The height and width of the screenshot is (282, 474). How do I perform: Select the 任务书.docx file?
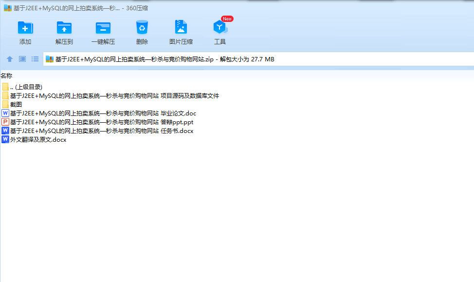click(97, 131)
